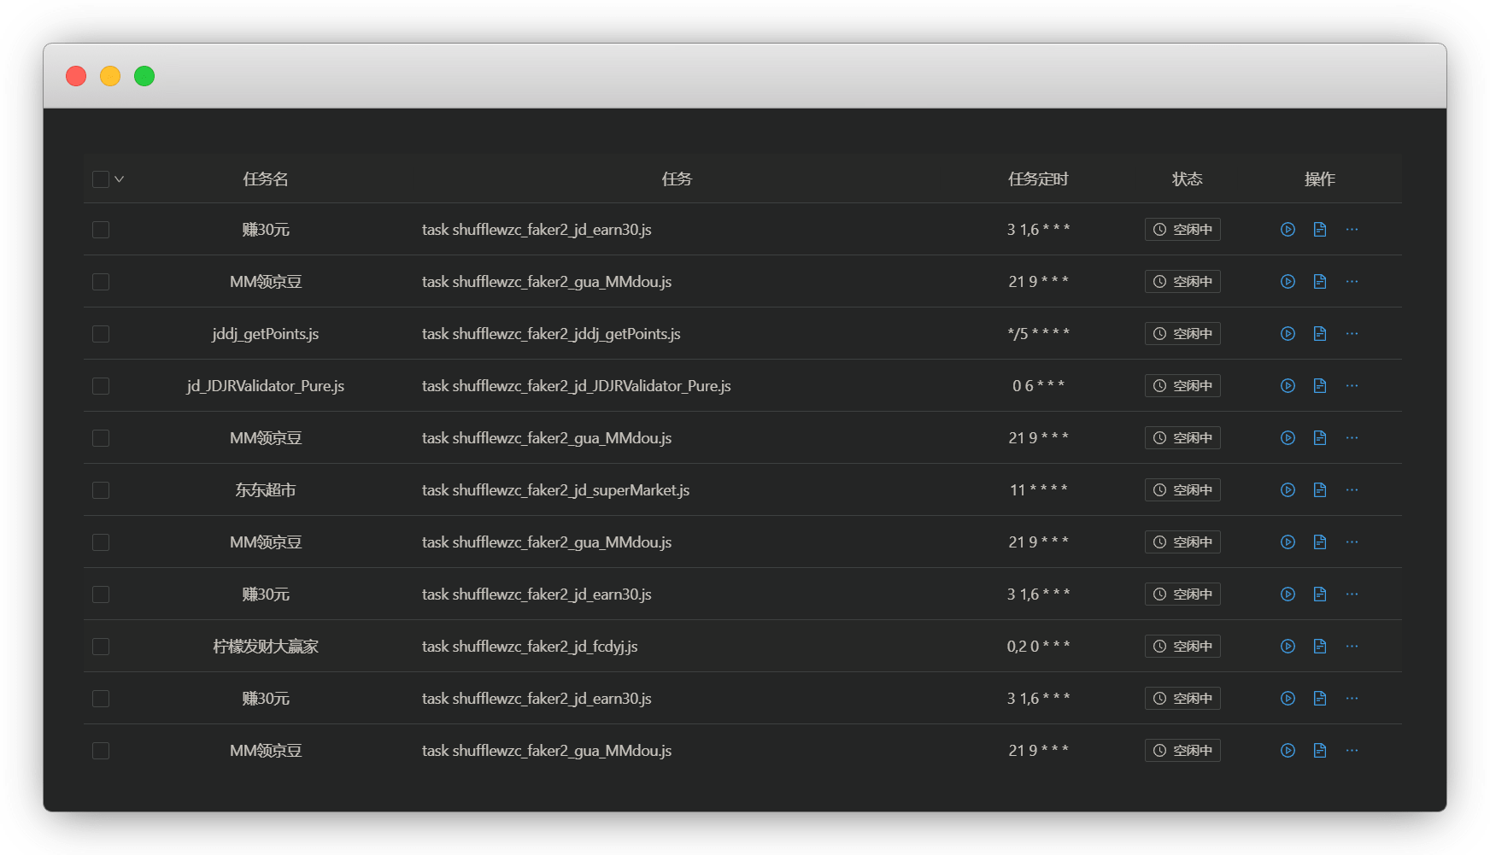Select the 东东超市 row checkbox
Viewport: 1490px width, 855px height.
(x=101, y=490)
